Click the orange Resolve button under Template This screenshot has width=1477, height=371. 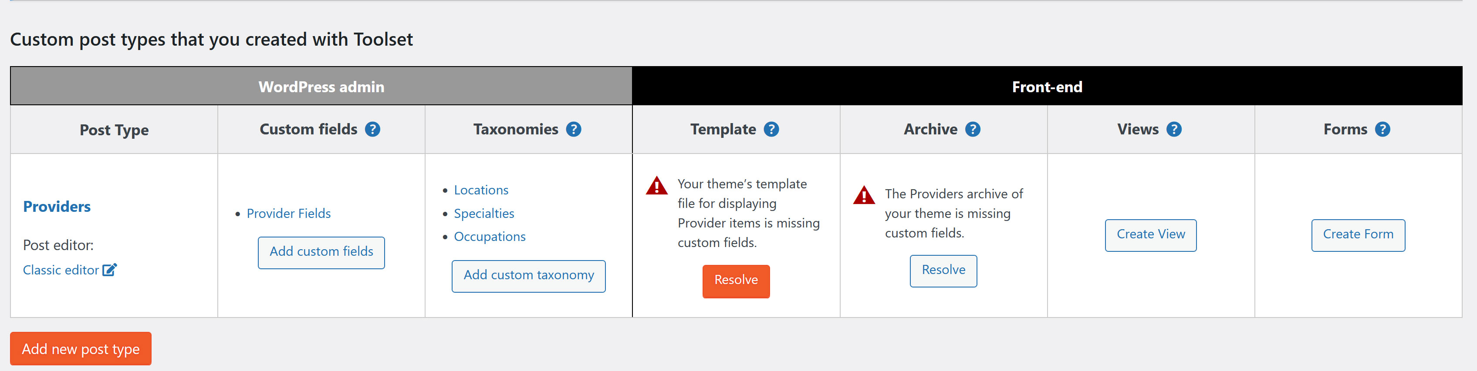coord(736,281)
